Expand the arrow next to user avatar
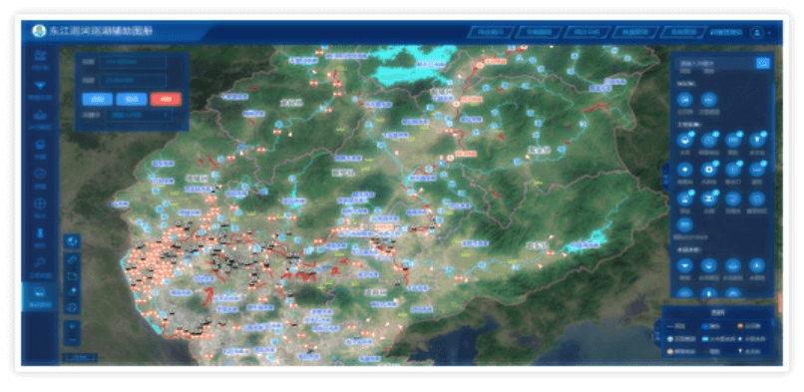804x392 pixels. pyautogui.click(x=769, y=33)
